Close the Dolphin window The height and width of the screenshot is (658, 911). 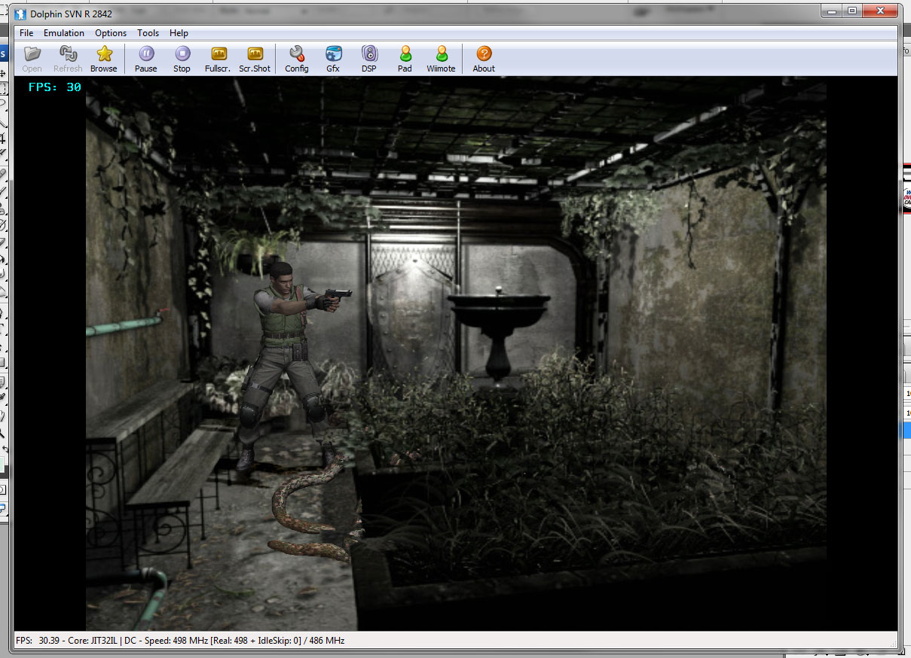click(x=879, y=11)
